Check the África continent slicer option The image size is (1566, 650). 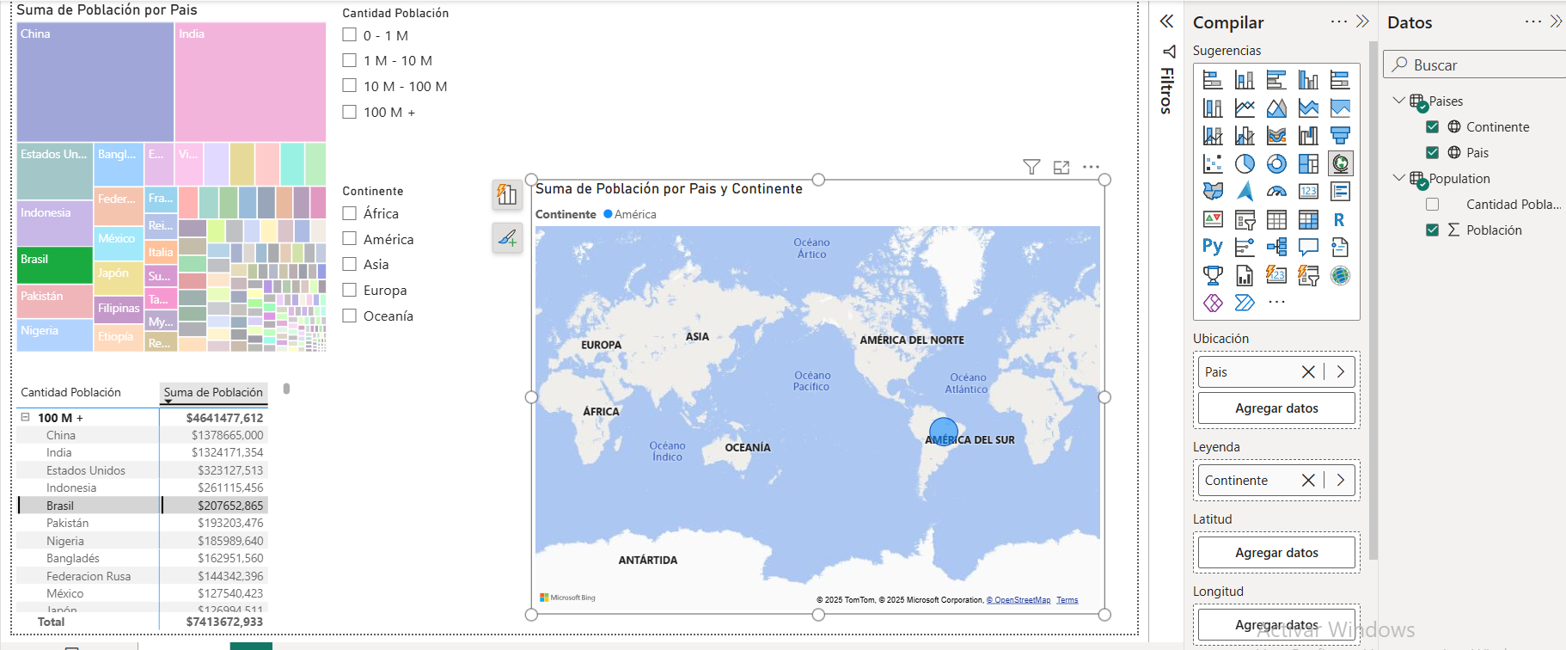(x=350, y=213)
